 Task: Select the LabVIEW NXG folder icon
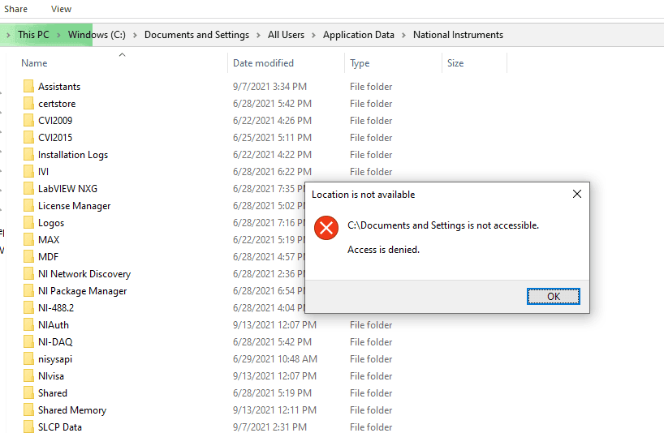click(28, 189)
